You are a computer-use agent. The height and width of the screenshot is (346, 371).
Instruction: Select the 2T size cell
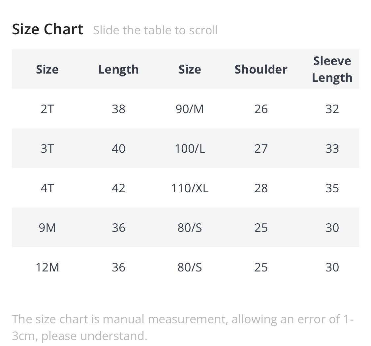pos(47,109)
